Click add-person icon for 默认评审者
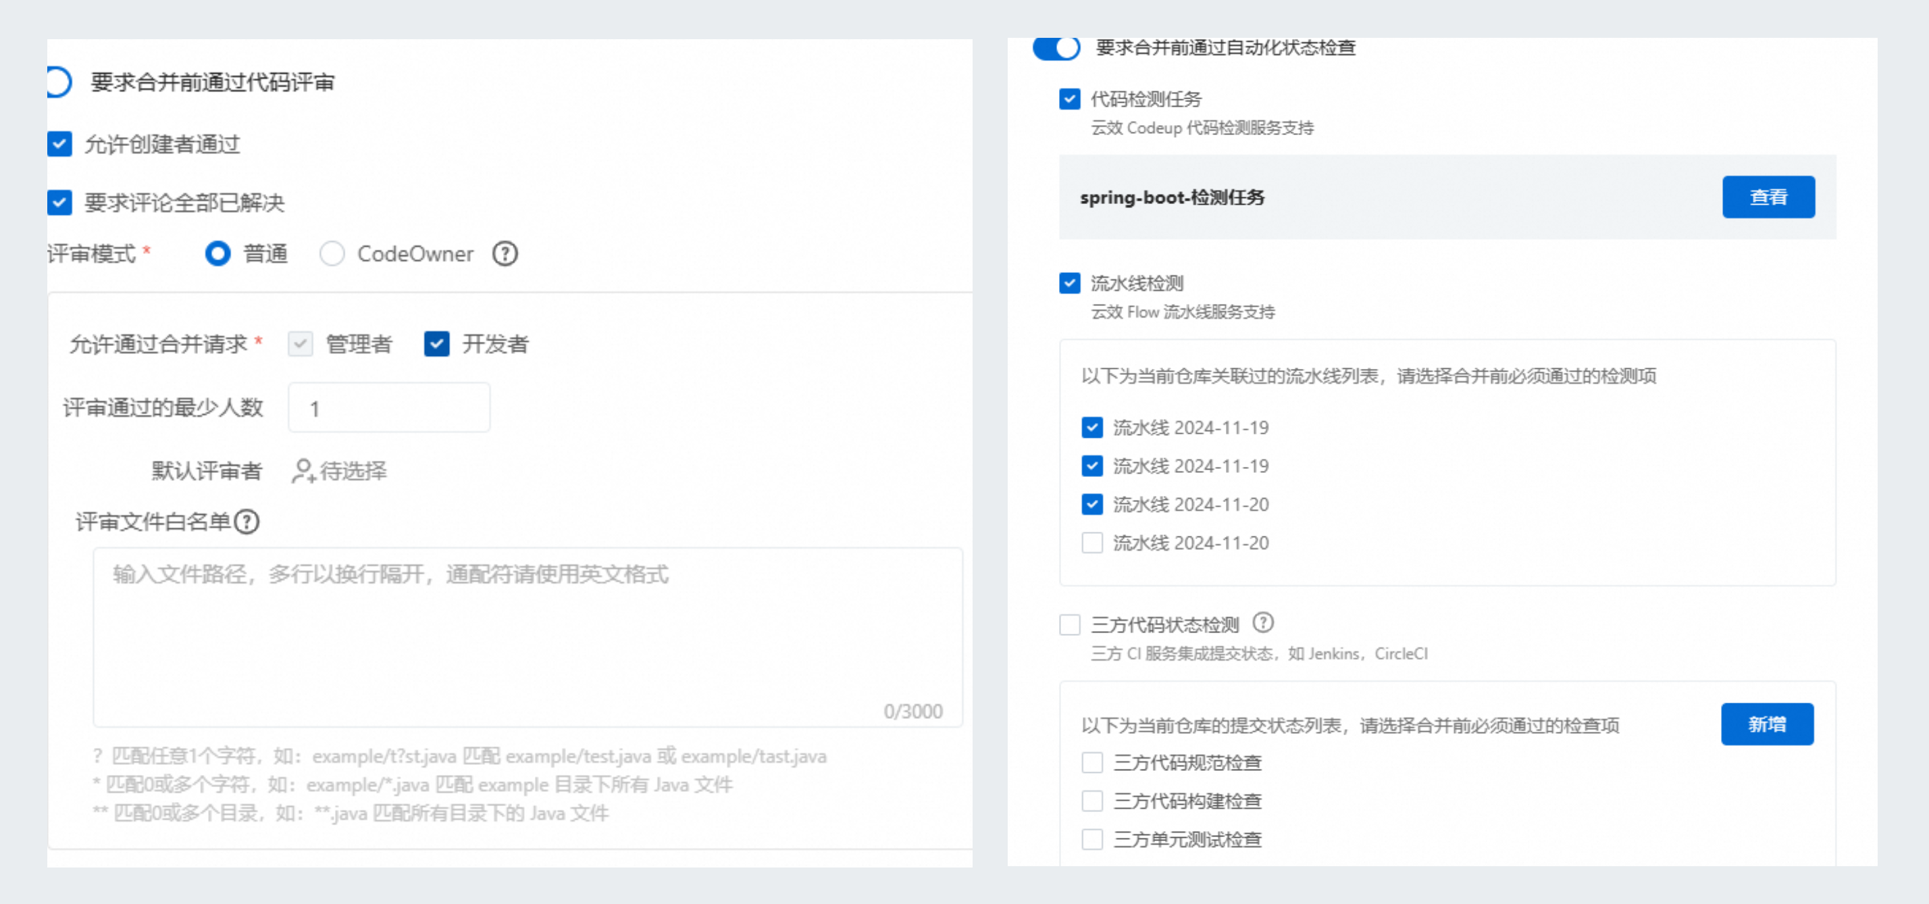 (303, 471)
